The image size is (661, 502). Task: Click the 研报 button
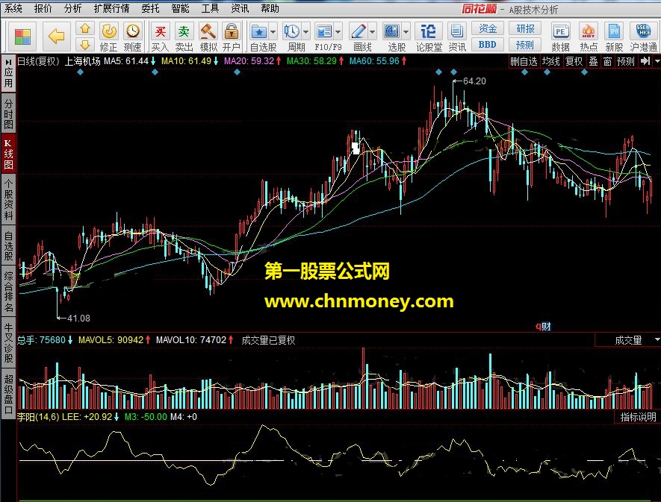(x=525, y=28)
